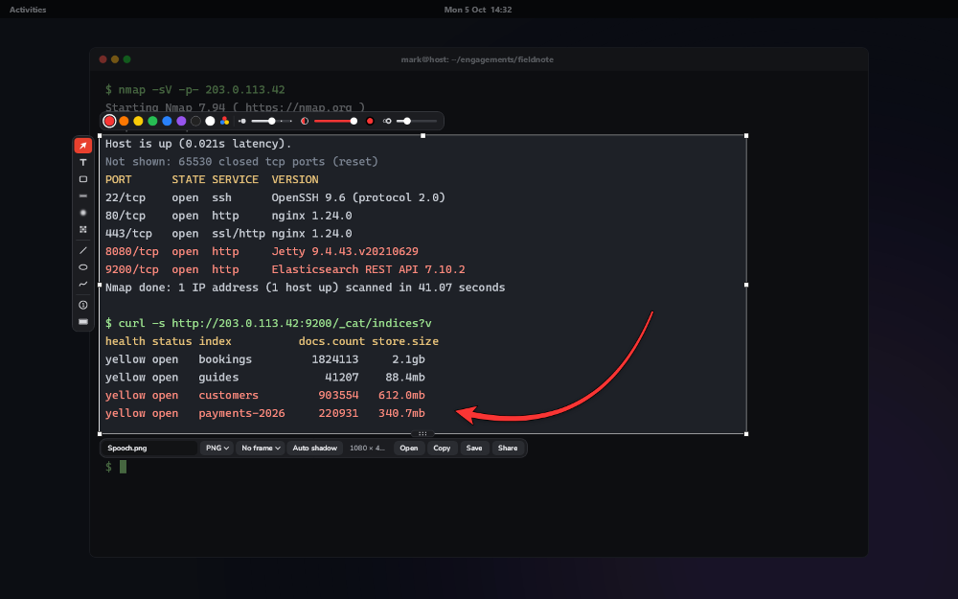958x599 pixels.
Task: Pick the red color swatch
Action: pyautogui.click(x=109, y=121)
